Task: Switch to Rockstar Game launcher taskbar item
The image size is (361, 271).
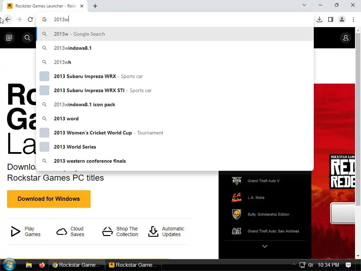Action: 133,265
